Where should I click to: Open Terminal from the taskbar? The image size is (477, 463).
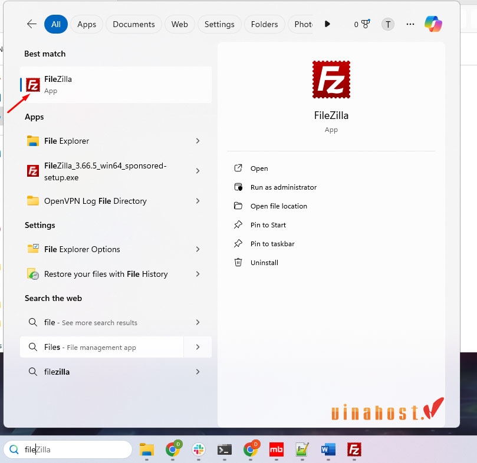[x=224, y=449]
